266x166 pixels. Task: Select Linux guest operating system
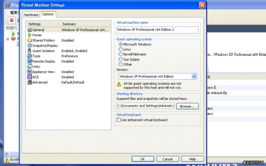point(121,49)
